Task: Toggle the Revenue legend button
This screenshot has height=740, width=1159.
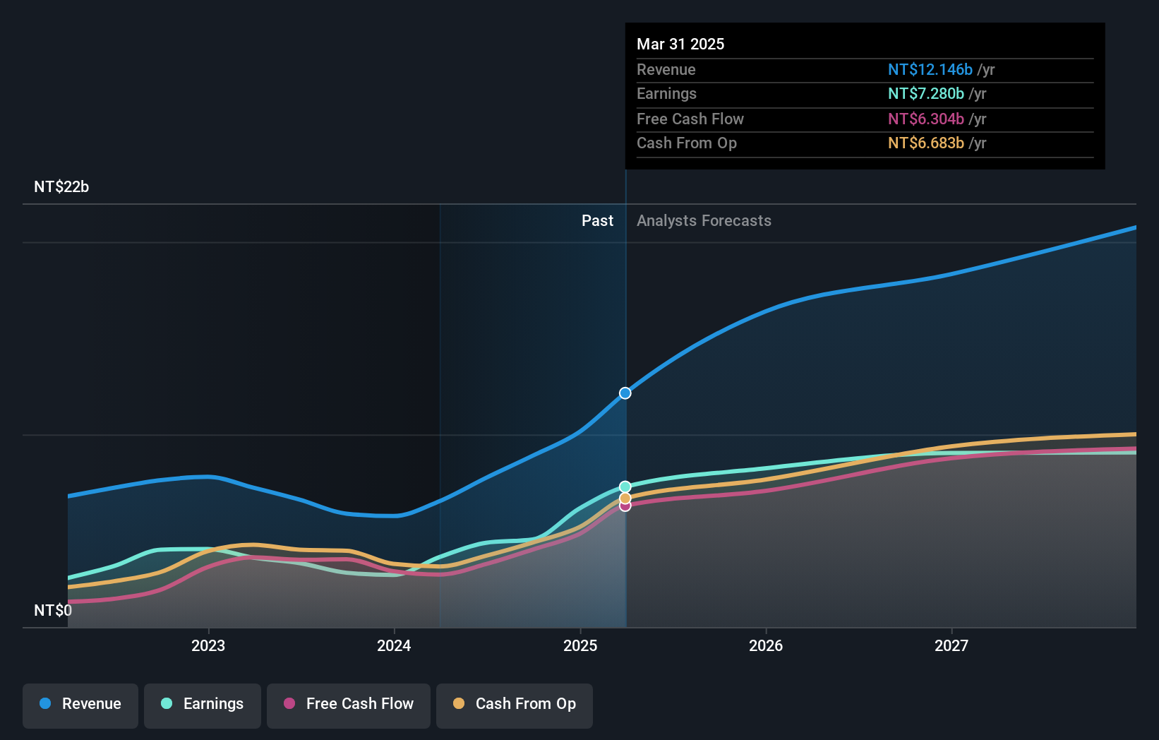Action: (80, 705)
